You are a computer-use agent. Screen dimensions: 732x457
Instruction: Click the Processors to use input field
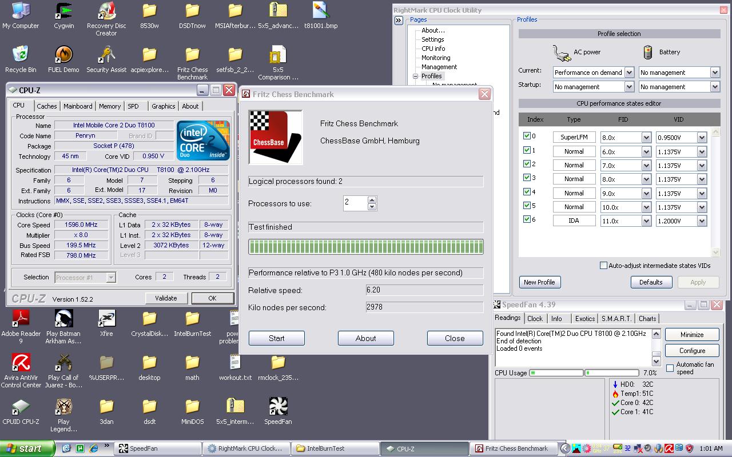tap(355, 203)
